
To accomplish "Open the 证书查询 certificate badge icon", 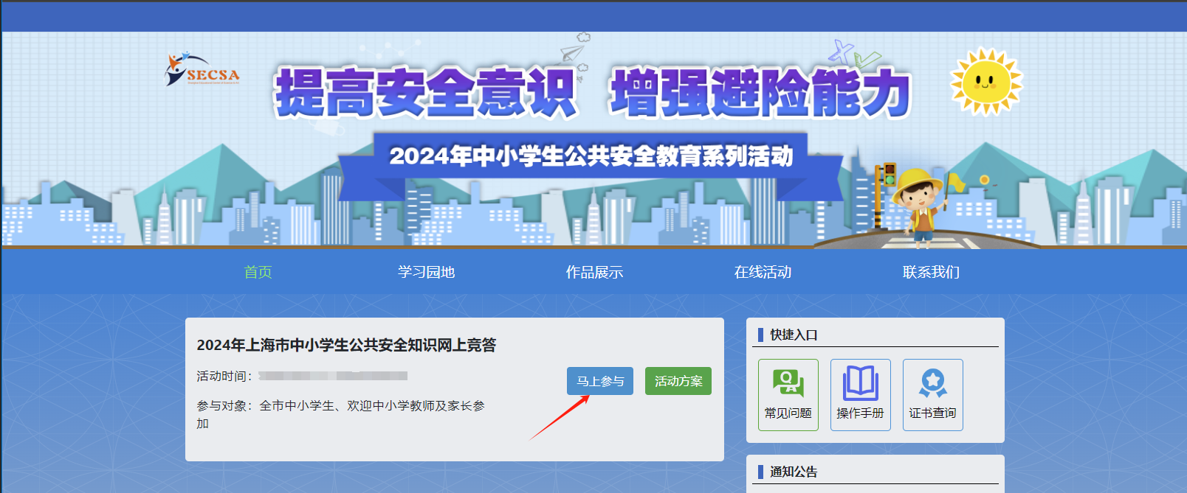I will click(933, 395).
